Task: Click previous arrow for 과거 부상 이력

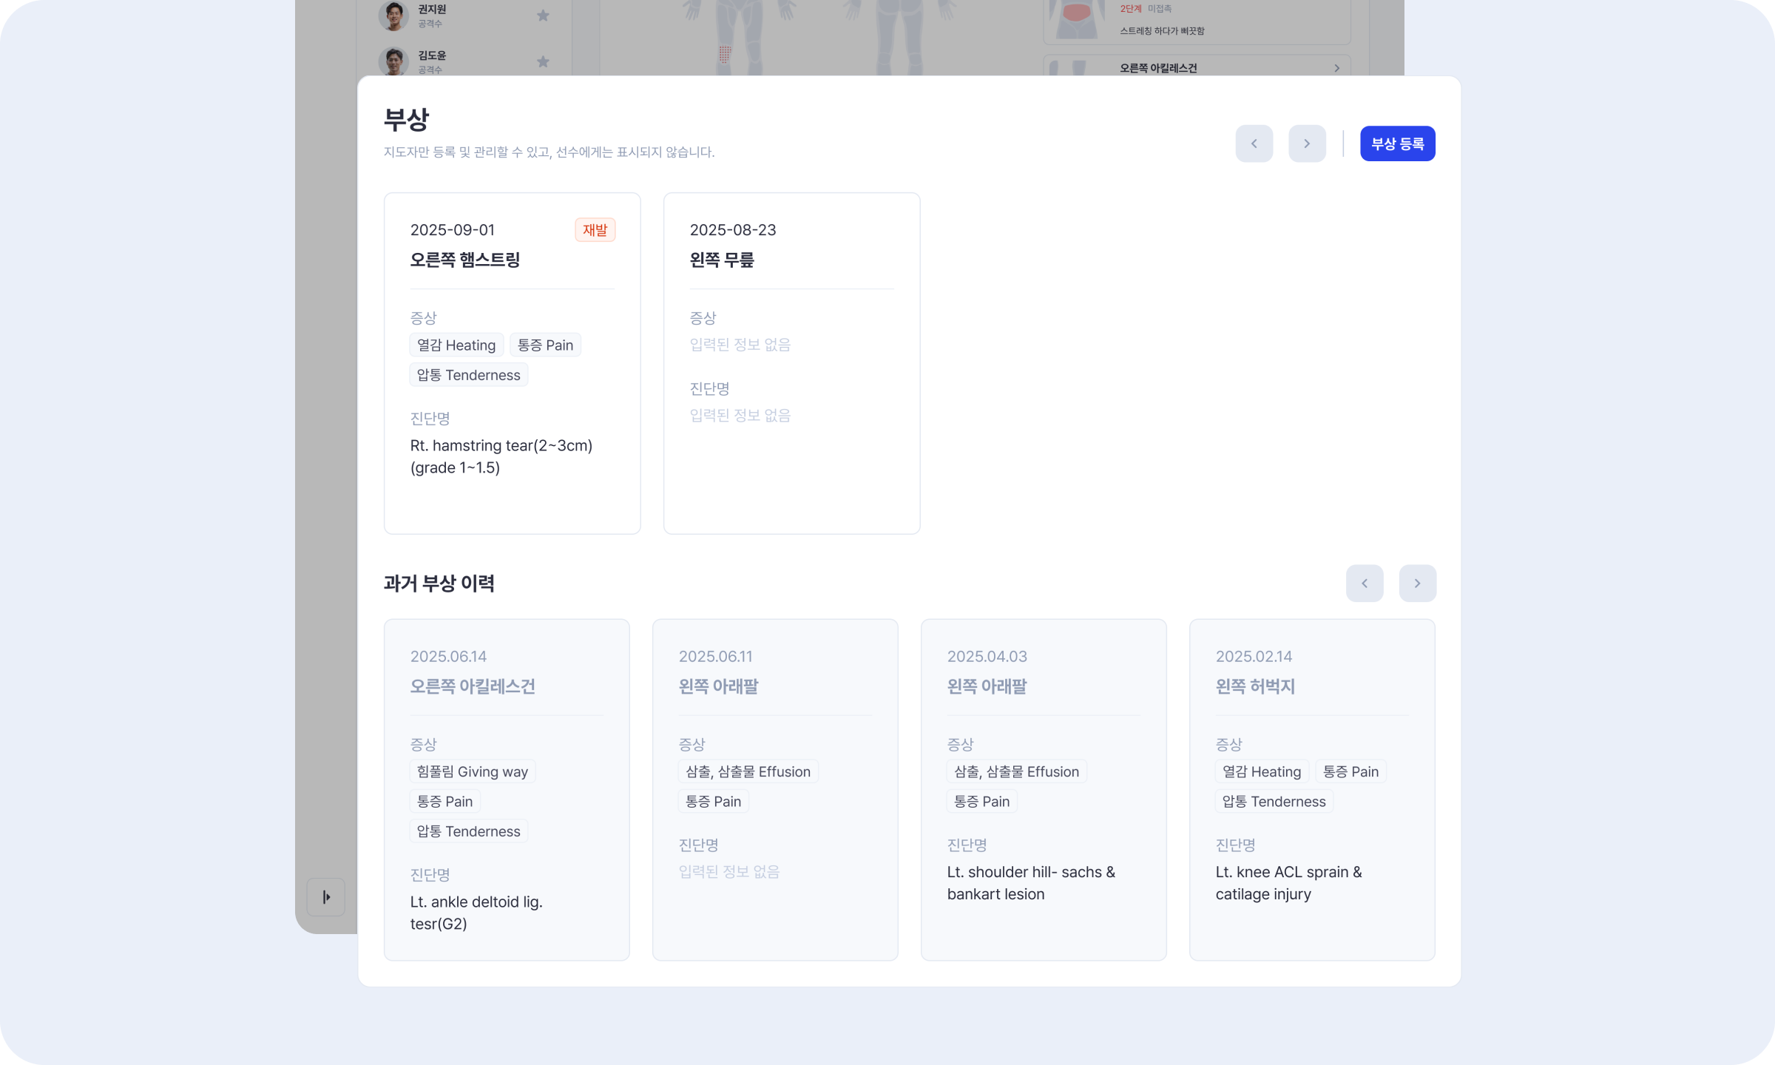Action: click(x=1364, y=584)
